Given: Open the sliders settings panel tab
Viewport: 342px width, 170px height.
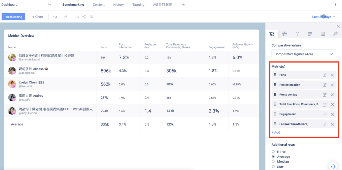Looking at the screenshot, I should coord(285,33).
